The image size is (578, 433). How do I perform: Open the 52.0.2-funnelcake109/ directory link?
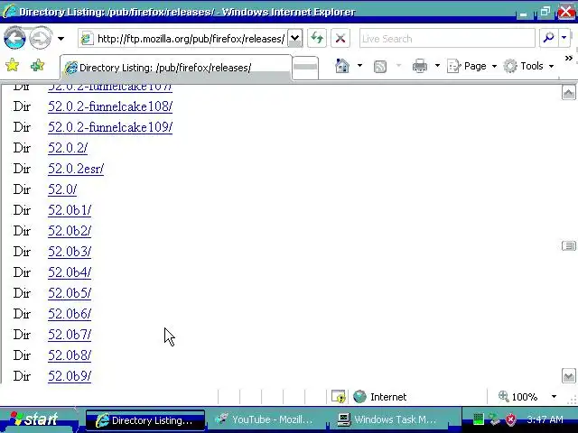tap(110, 127)
